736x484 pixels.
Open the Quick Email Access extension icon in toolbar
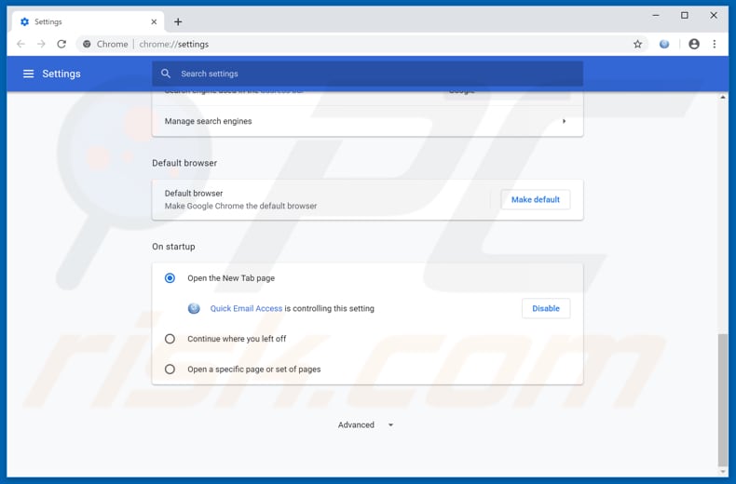(x=664, y=44)
